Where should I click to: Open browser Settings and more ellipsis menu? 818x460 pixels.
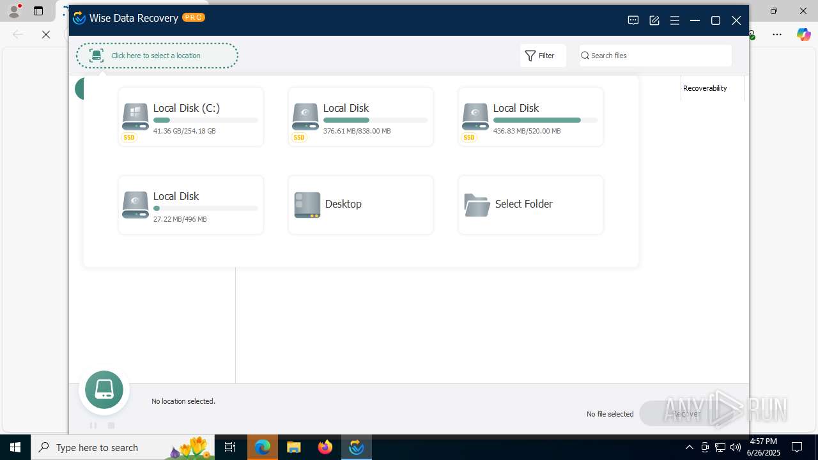(777, 34)
